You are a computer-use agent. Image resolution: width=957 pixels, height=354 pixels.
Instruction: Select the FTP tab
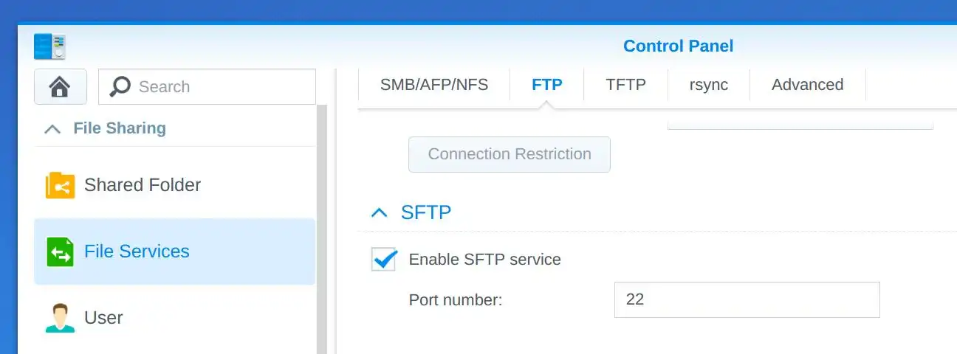(547, 85)
